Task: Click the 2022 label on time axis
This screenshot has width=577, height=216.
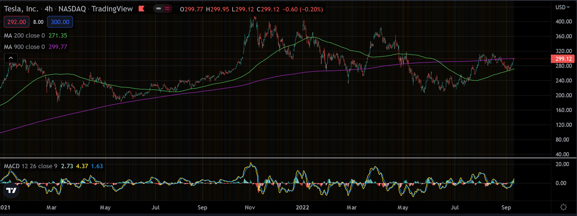Action: tap(302, 207)
